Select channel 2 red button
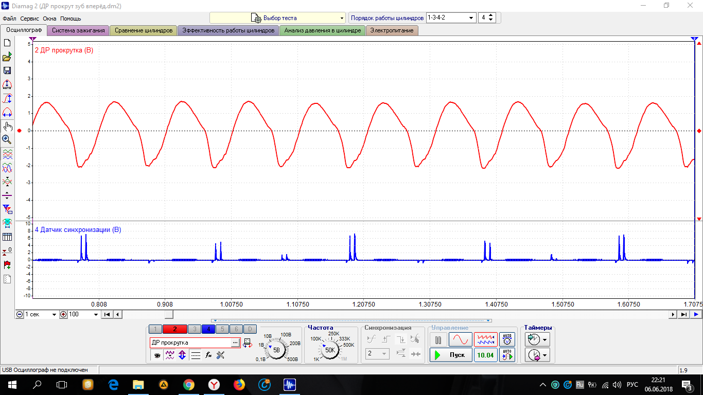703x395 pixels. (x=175, y=329)
